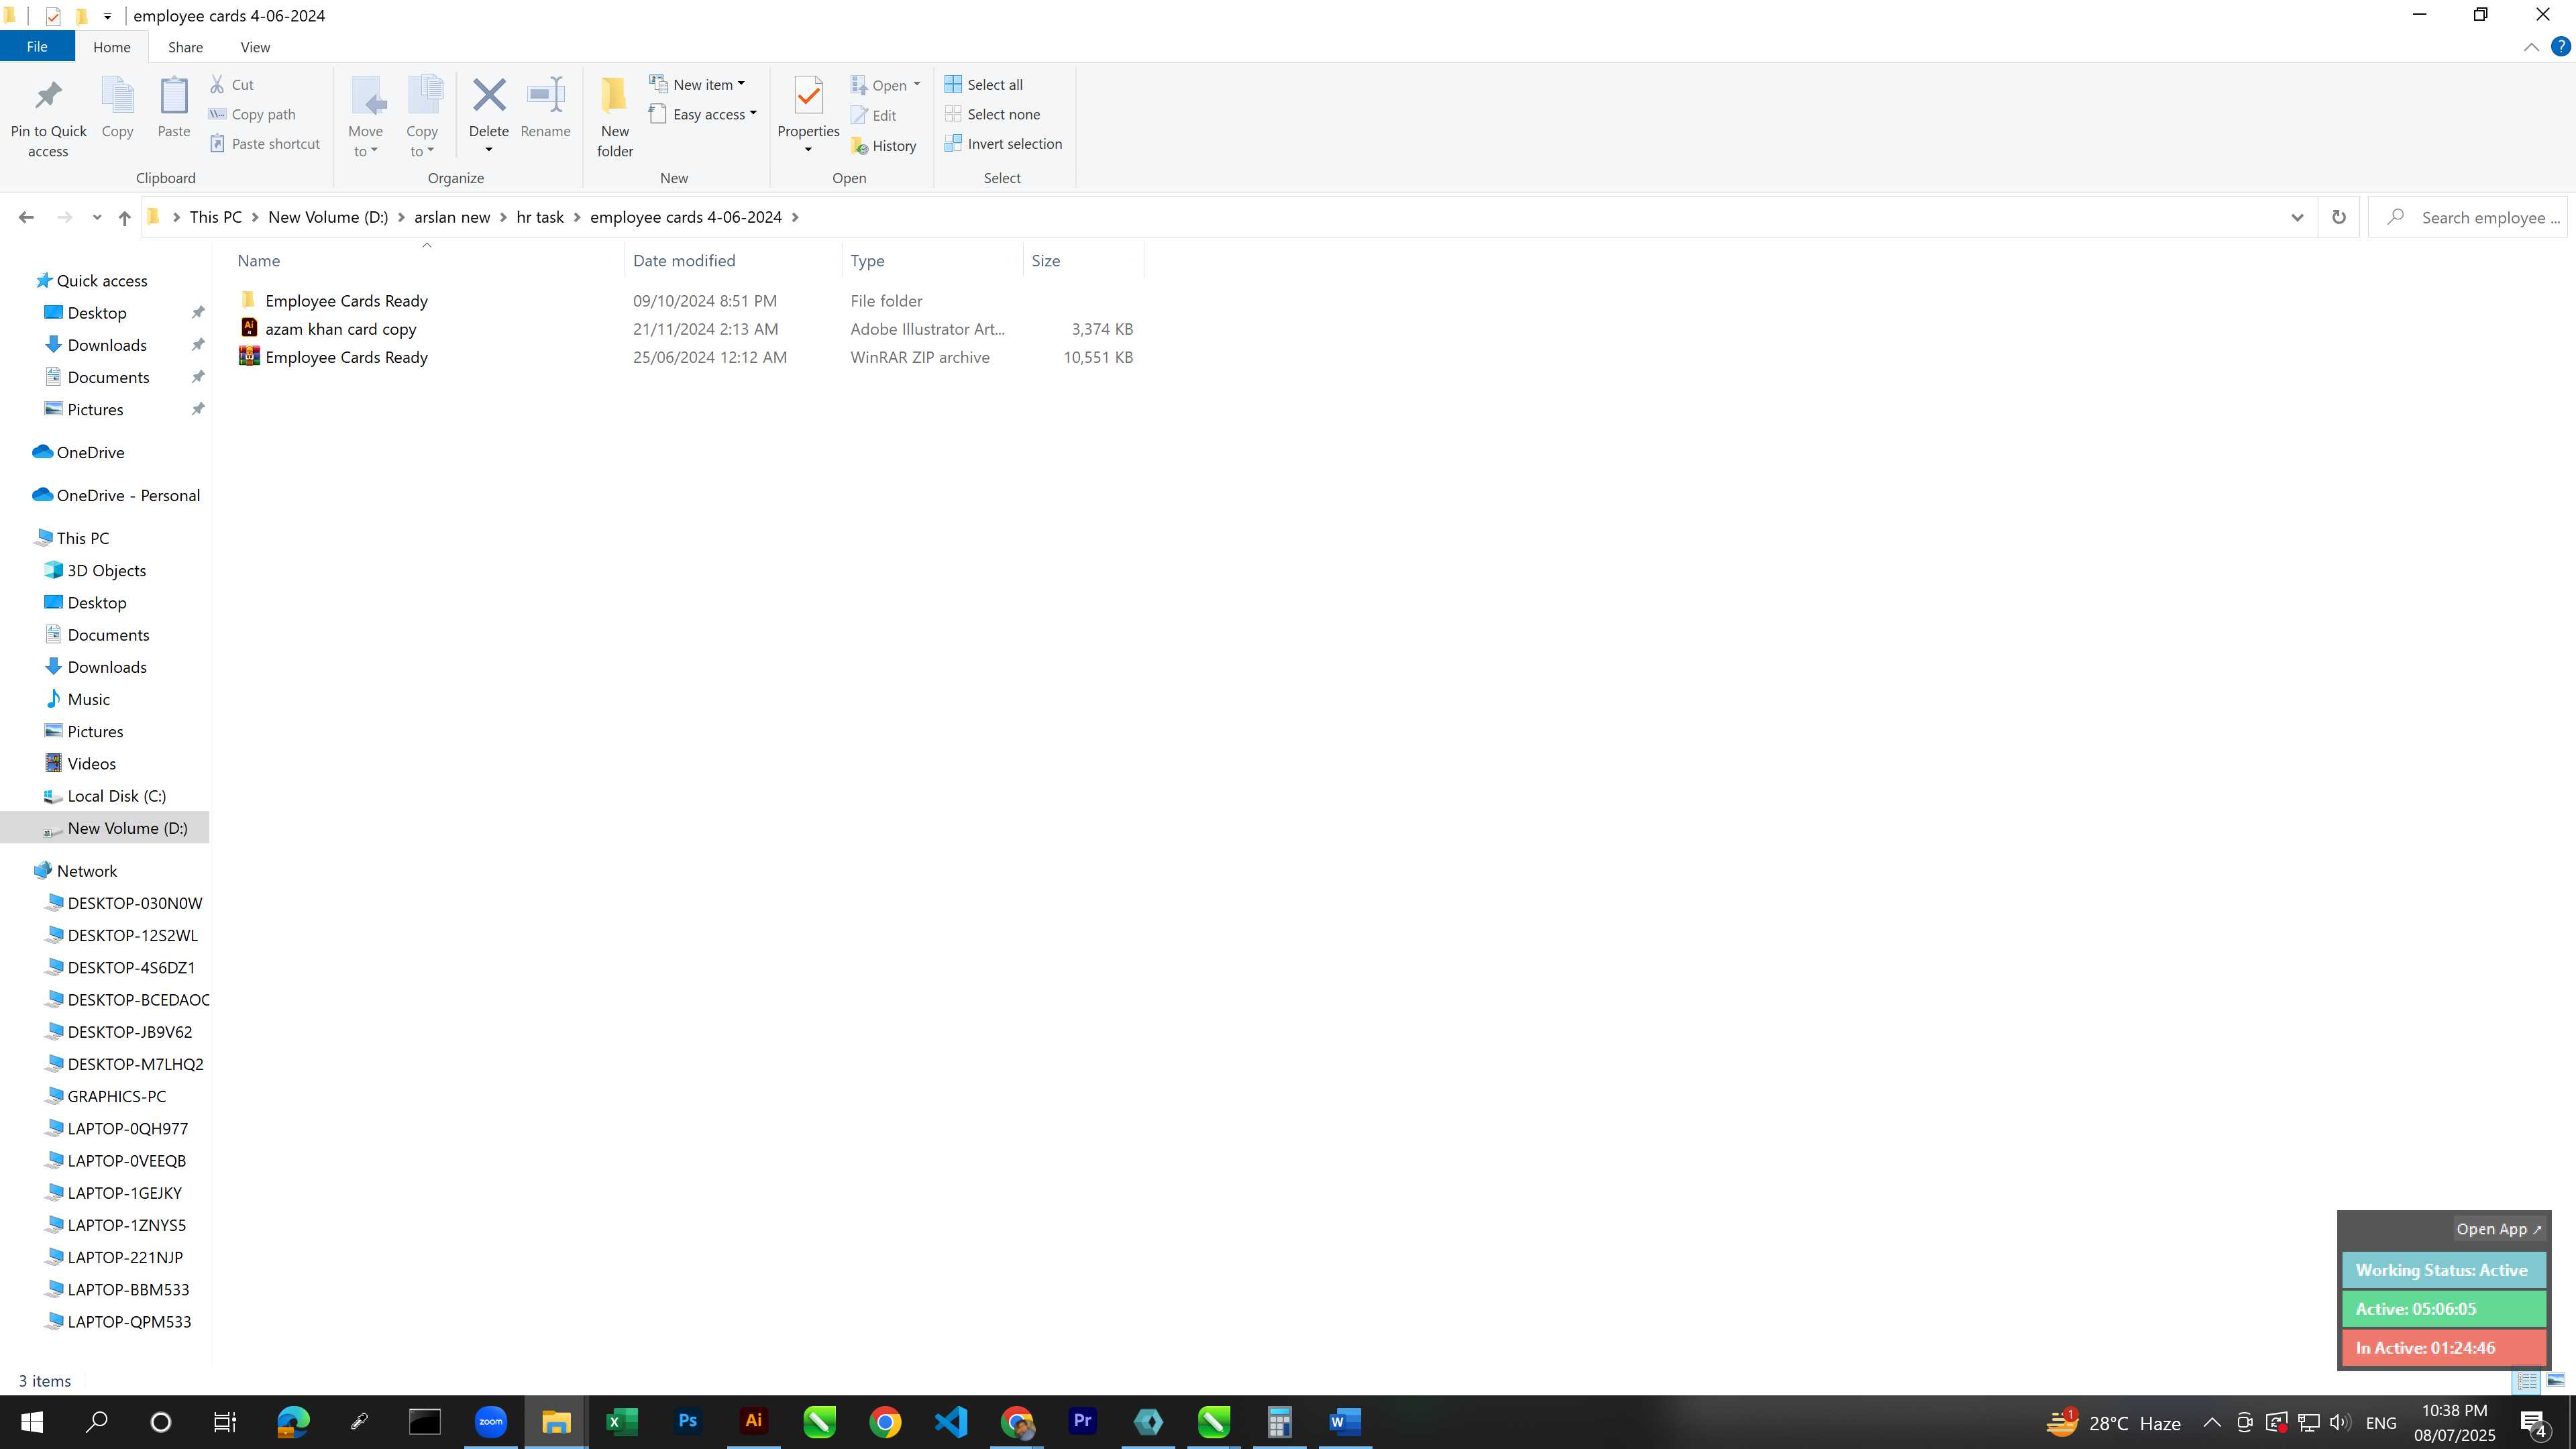The width and height of the screenshot is (2576, 1449).
Task: Navigate to hr task in breadcrumb
Action: click(x=540, y=217)
